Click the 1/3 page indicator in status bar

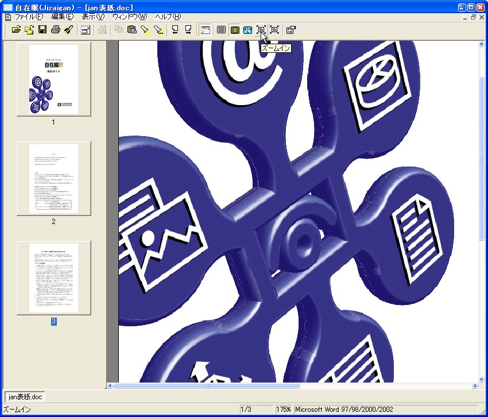click(246, 409)
